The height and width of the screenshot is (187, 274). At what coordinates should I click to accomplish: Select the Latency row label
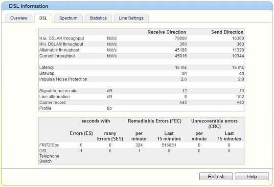click(x=46, y=67)
